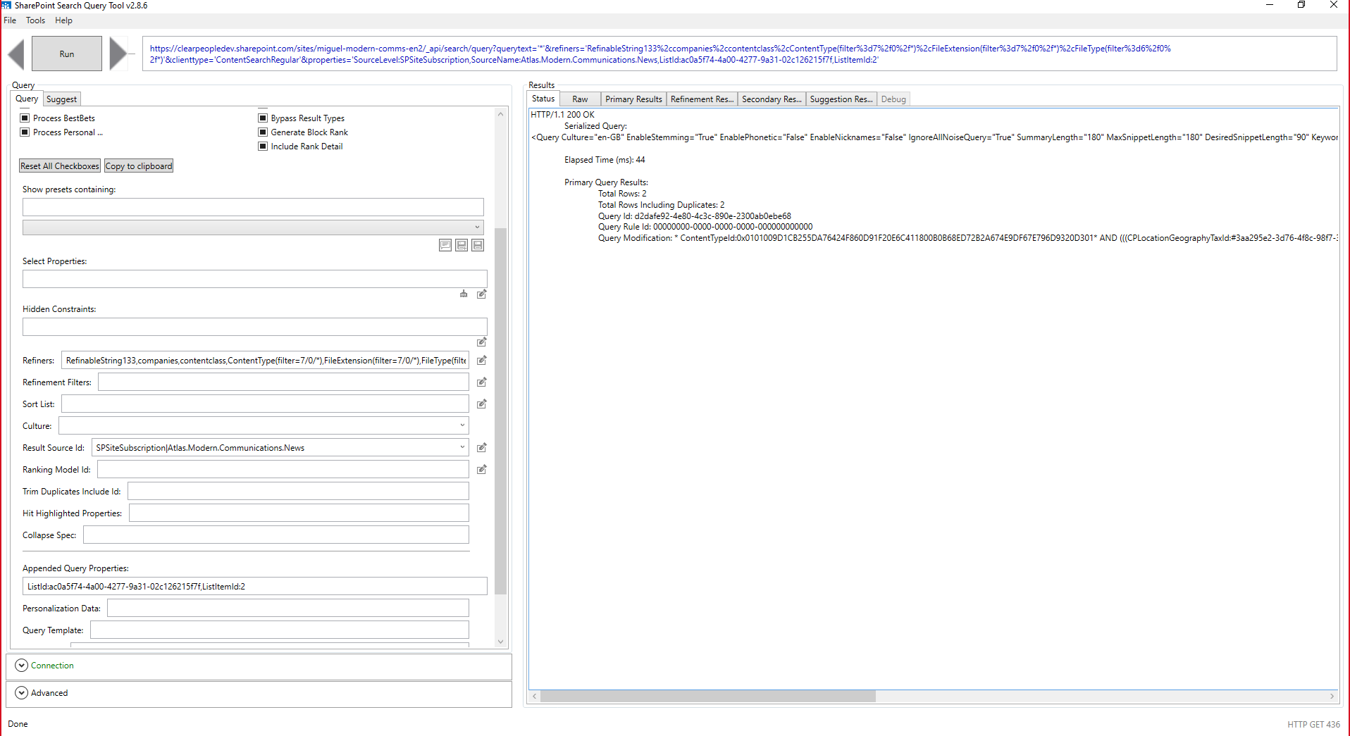Click the 'HTTP/1.1 200 OK' status line
The height and width of the screenshot is (736, 1350).
click(x=562, y=114)
